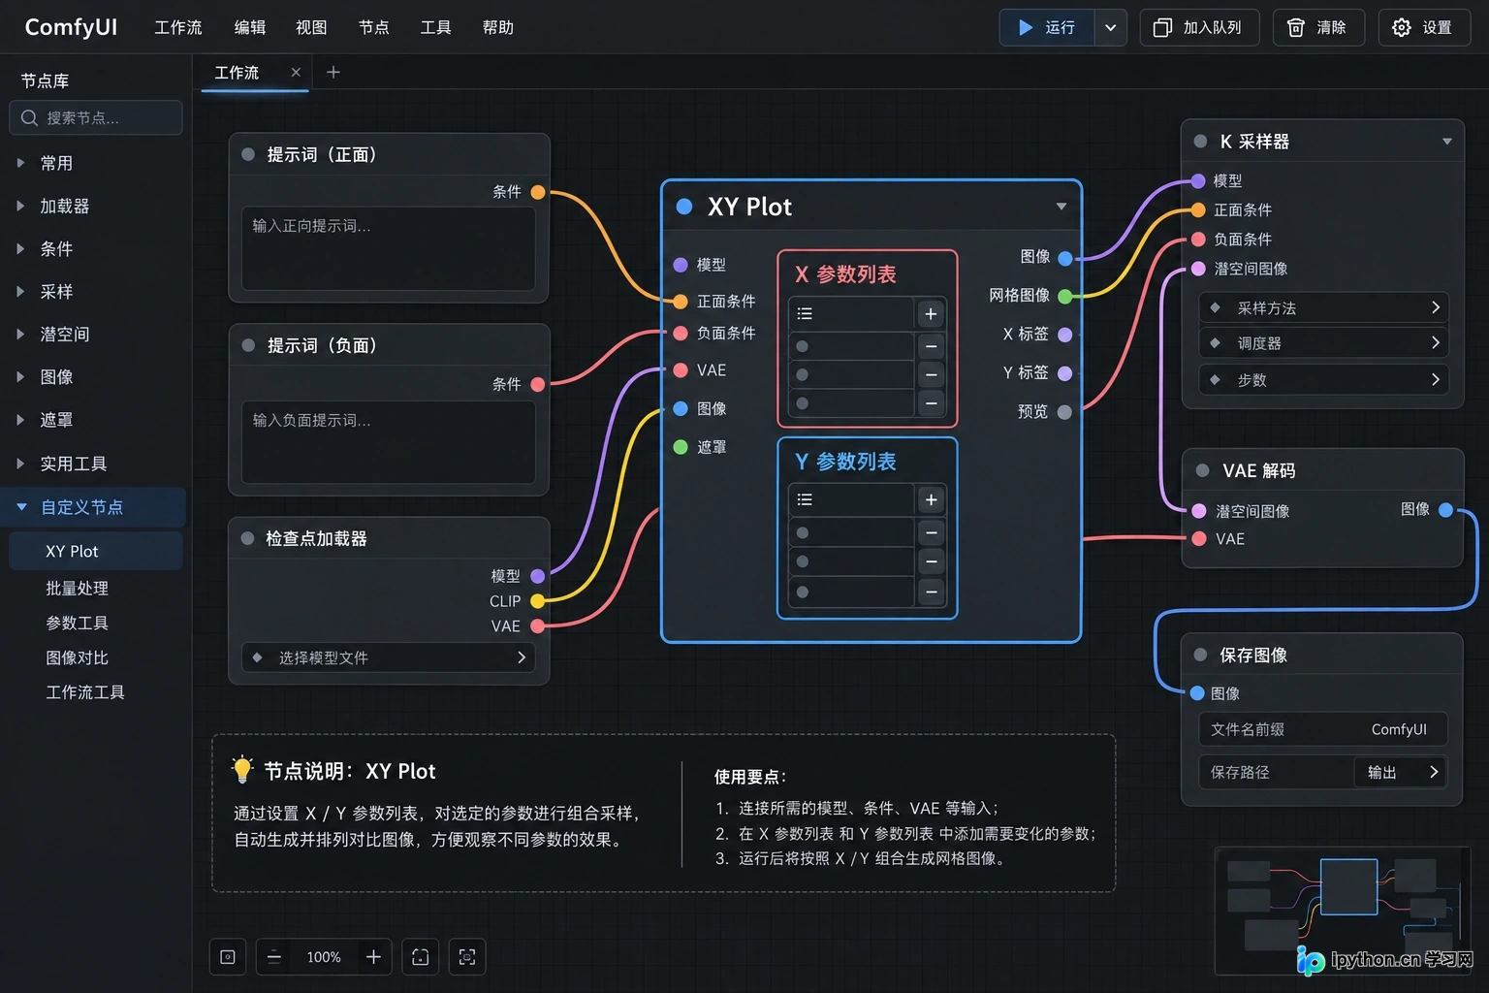Click the 预览 output port on XY Plot
Viewport: 1489px width, 993px height.
1064,412
